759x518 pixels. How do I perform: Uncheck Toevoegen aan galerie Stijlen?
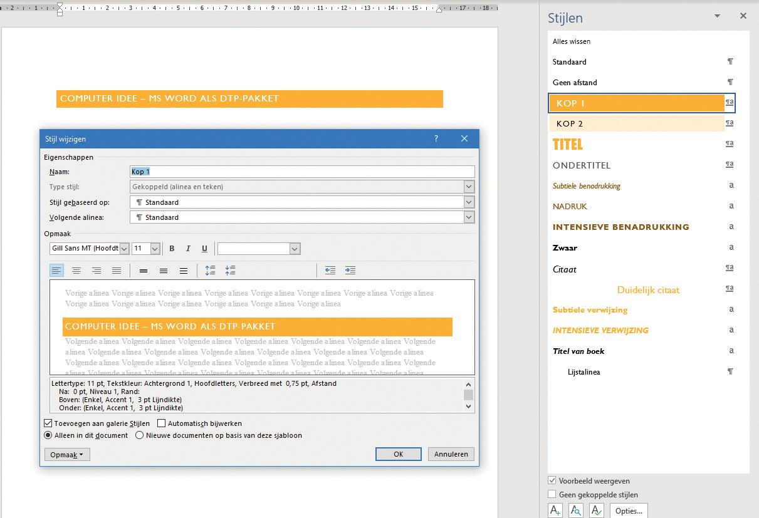pyautogui.click(x=48, y=423)
